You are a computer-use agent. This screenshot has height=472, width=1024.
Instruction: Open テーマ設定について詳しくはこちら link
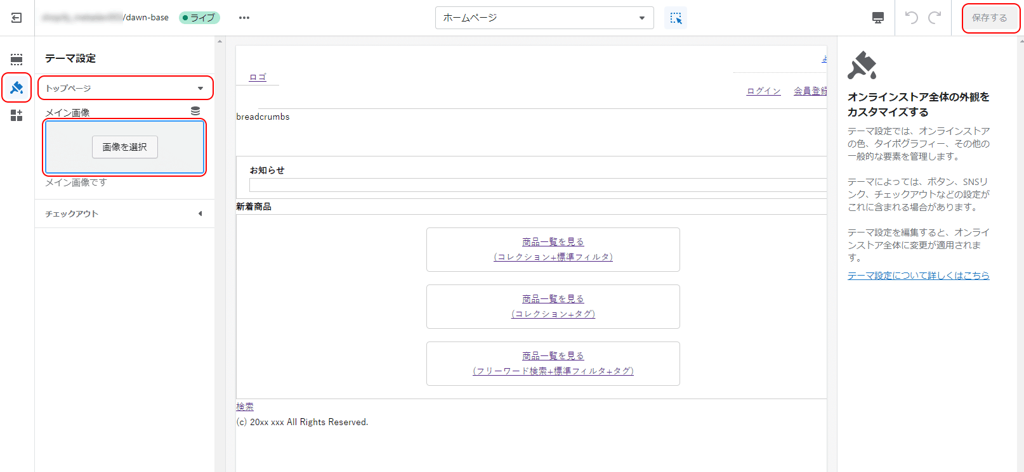coord(918,276)
